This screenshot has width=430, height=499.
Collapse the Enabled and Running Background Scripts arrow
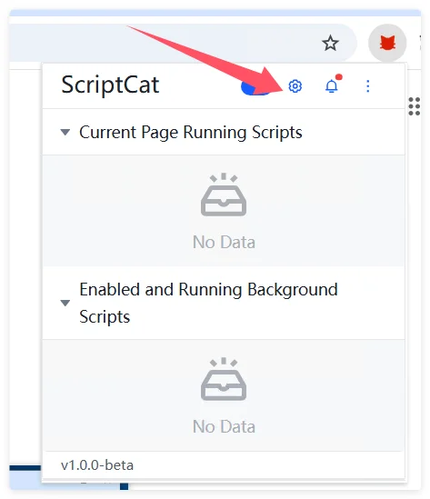point(65,303)
